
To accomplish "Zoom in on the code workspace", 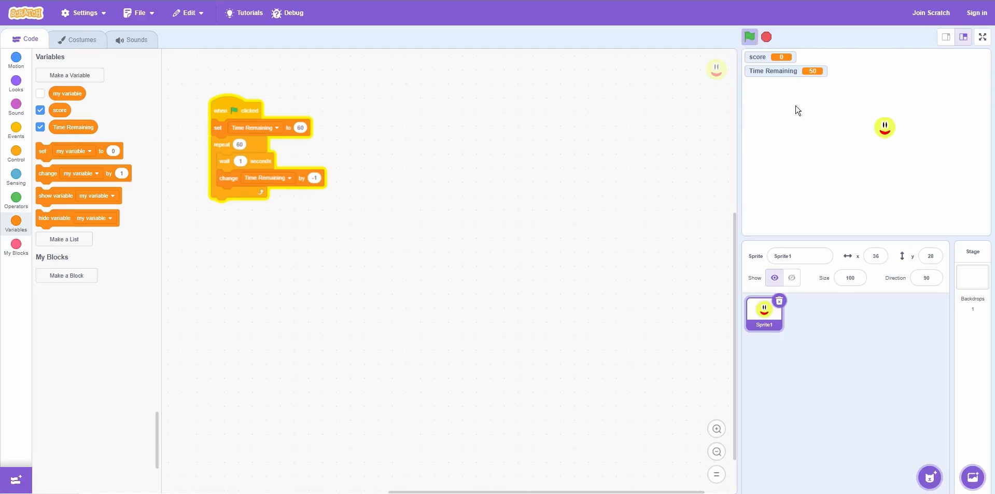I will (x=716, y=429).
